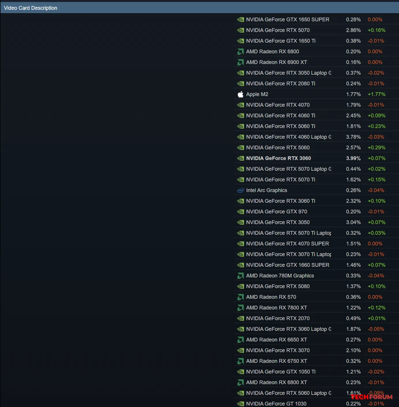Click the +0.12% change for RX 7800 XT
The height and width of the screenshot is (407, 399).
[x=376, y=308]
